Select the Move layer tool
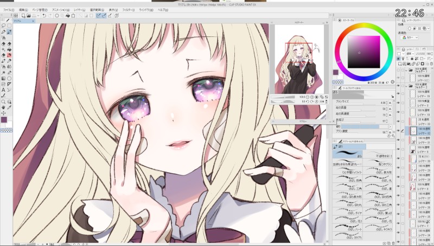The width and height of the screenshot is (434, 246). [3, 113]
